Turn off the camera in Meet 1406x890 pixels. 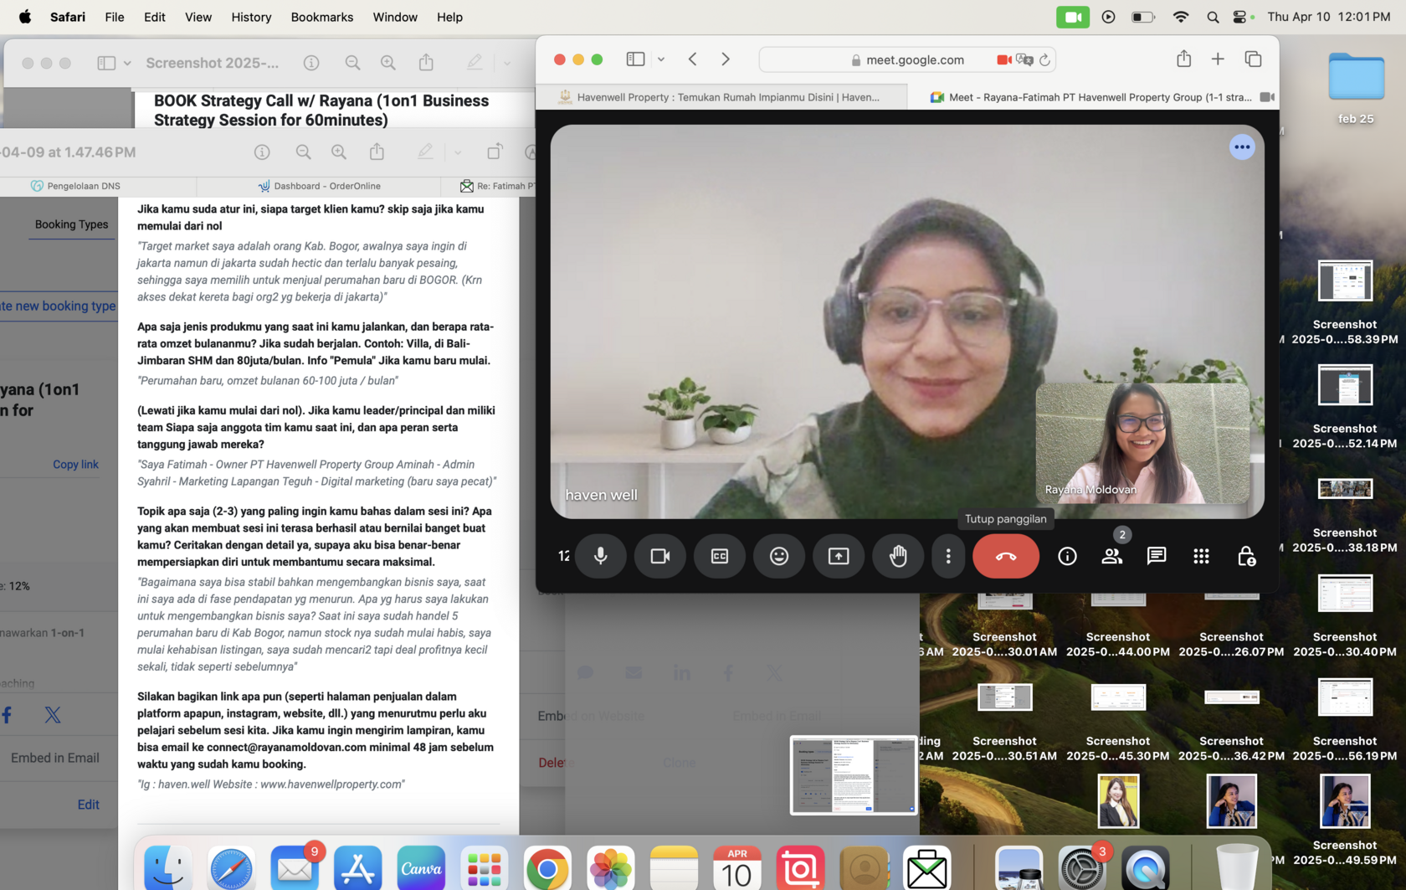(x=660, y=556)
